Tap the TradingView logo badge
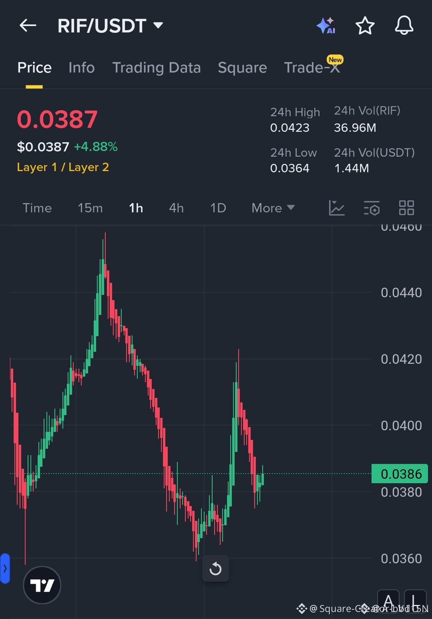432x619 pixels. (x=42, y=585)
